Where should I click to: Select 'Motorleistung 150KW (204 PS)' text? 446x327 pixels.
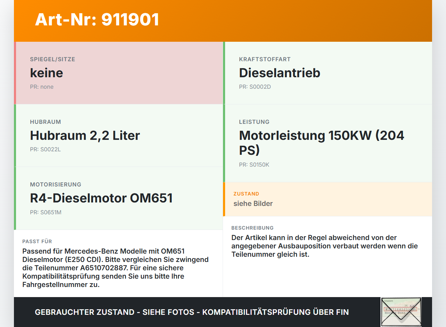click(322, 143)
